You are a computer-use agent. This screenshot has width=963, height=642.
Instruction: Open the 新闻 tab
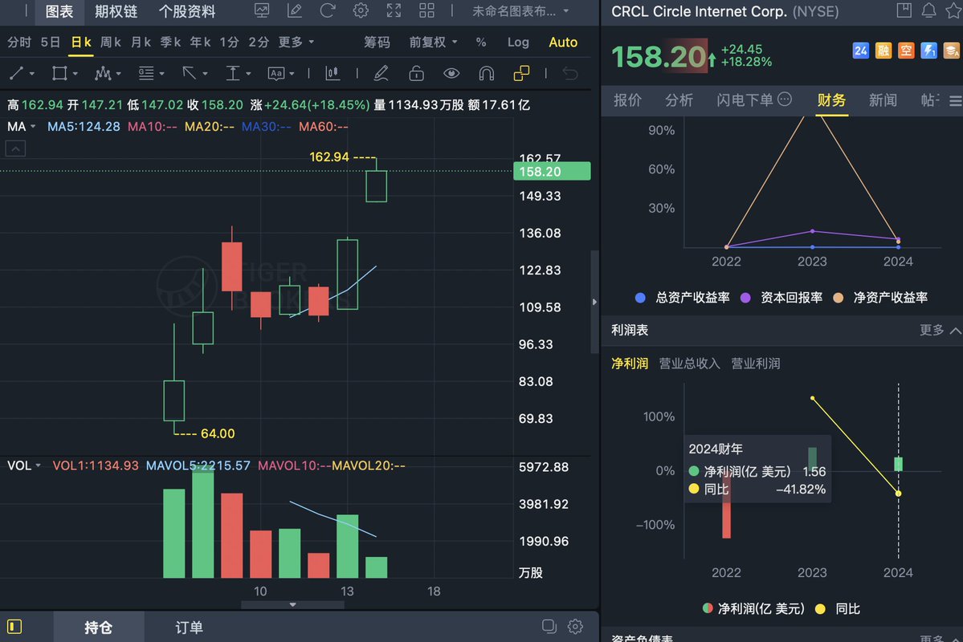click(x=883, y=100)
